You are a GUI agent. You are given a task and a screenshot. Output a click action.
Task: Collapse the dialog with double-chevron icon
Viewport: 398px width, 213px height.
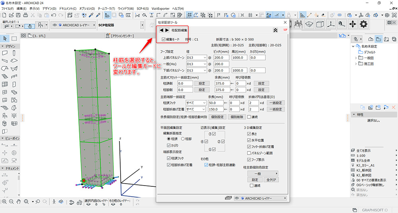[275, 30]
